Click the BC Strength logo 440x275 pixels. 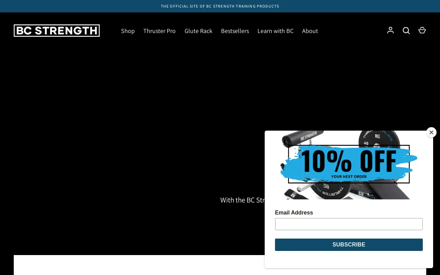[x=57, y=31]
